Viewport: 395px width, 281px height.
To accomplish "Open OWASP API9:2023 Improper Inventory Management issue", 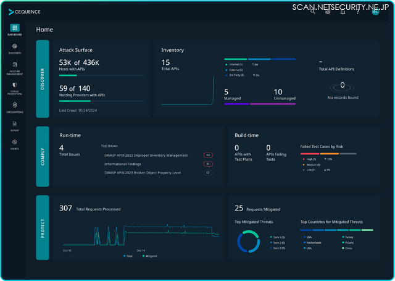I will click(x=146, y=155).
